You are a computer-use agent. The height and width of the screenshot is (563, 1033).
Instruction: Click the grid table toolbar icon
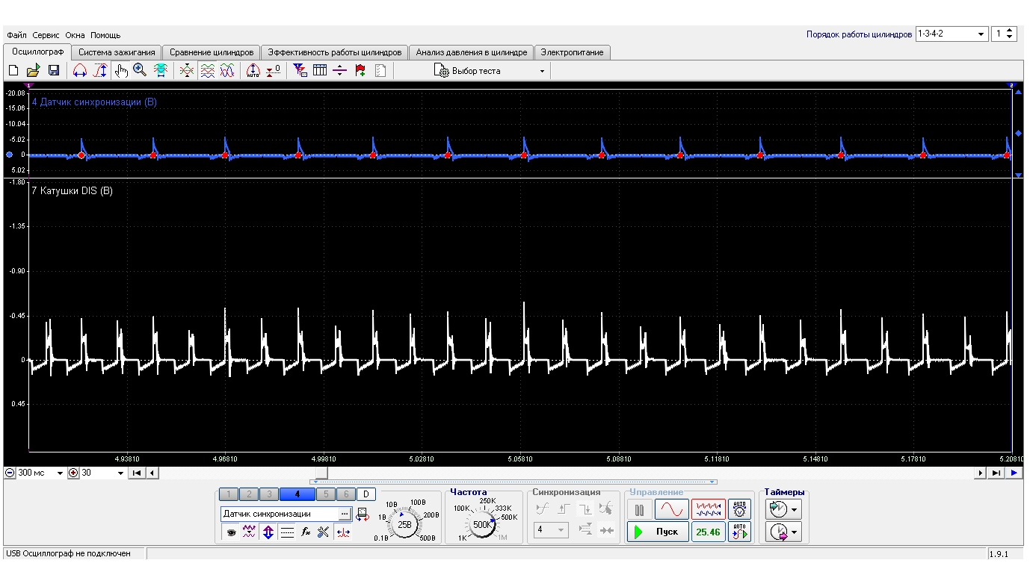tap(320, 71)
